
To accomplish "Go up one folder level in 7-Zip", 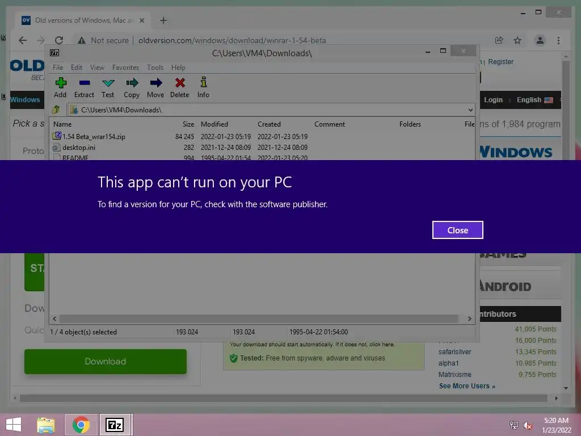I will pos(56,110).
